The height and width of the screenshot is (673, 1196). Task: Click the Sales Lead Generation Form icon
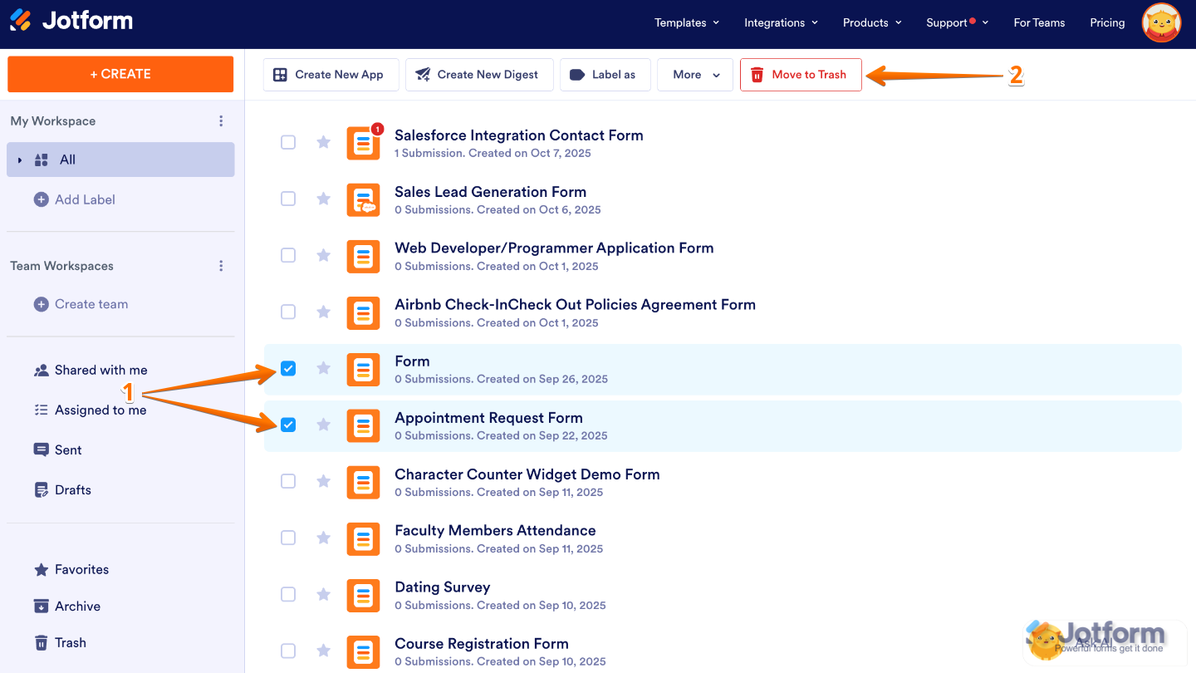pyautogui.click(x=363, y=199)
